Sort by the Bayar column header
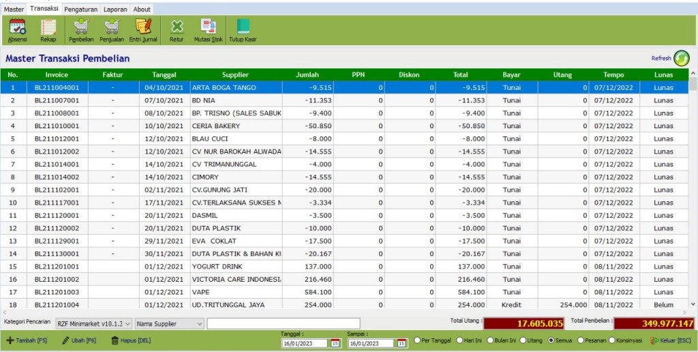The image size is (698, 352). coord(511,75)
